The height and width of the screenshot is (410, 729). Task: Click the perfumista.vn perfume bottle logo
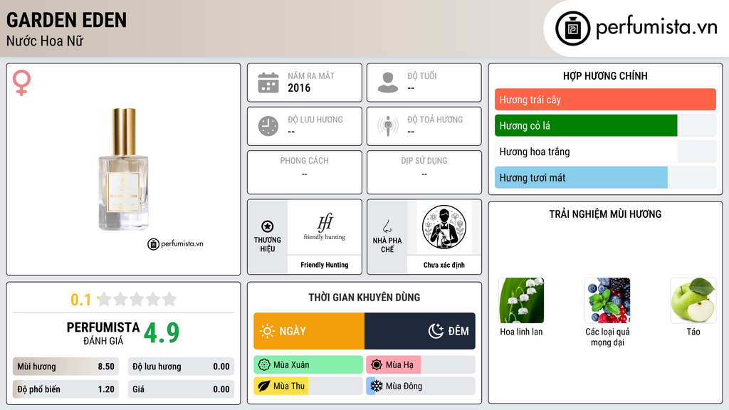572,28
